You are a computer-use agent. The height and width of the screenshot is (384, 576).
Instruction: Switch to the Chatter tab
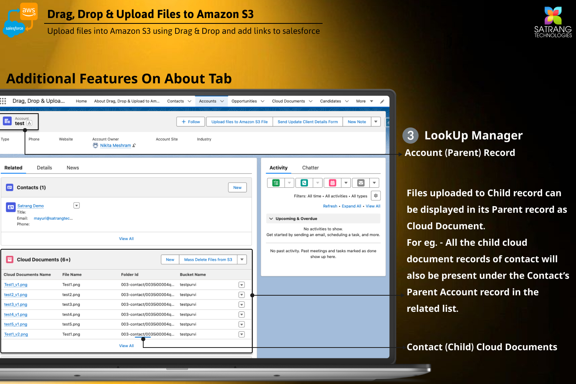point(310,168)
